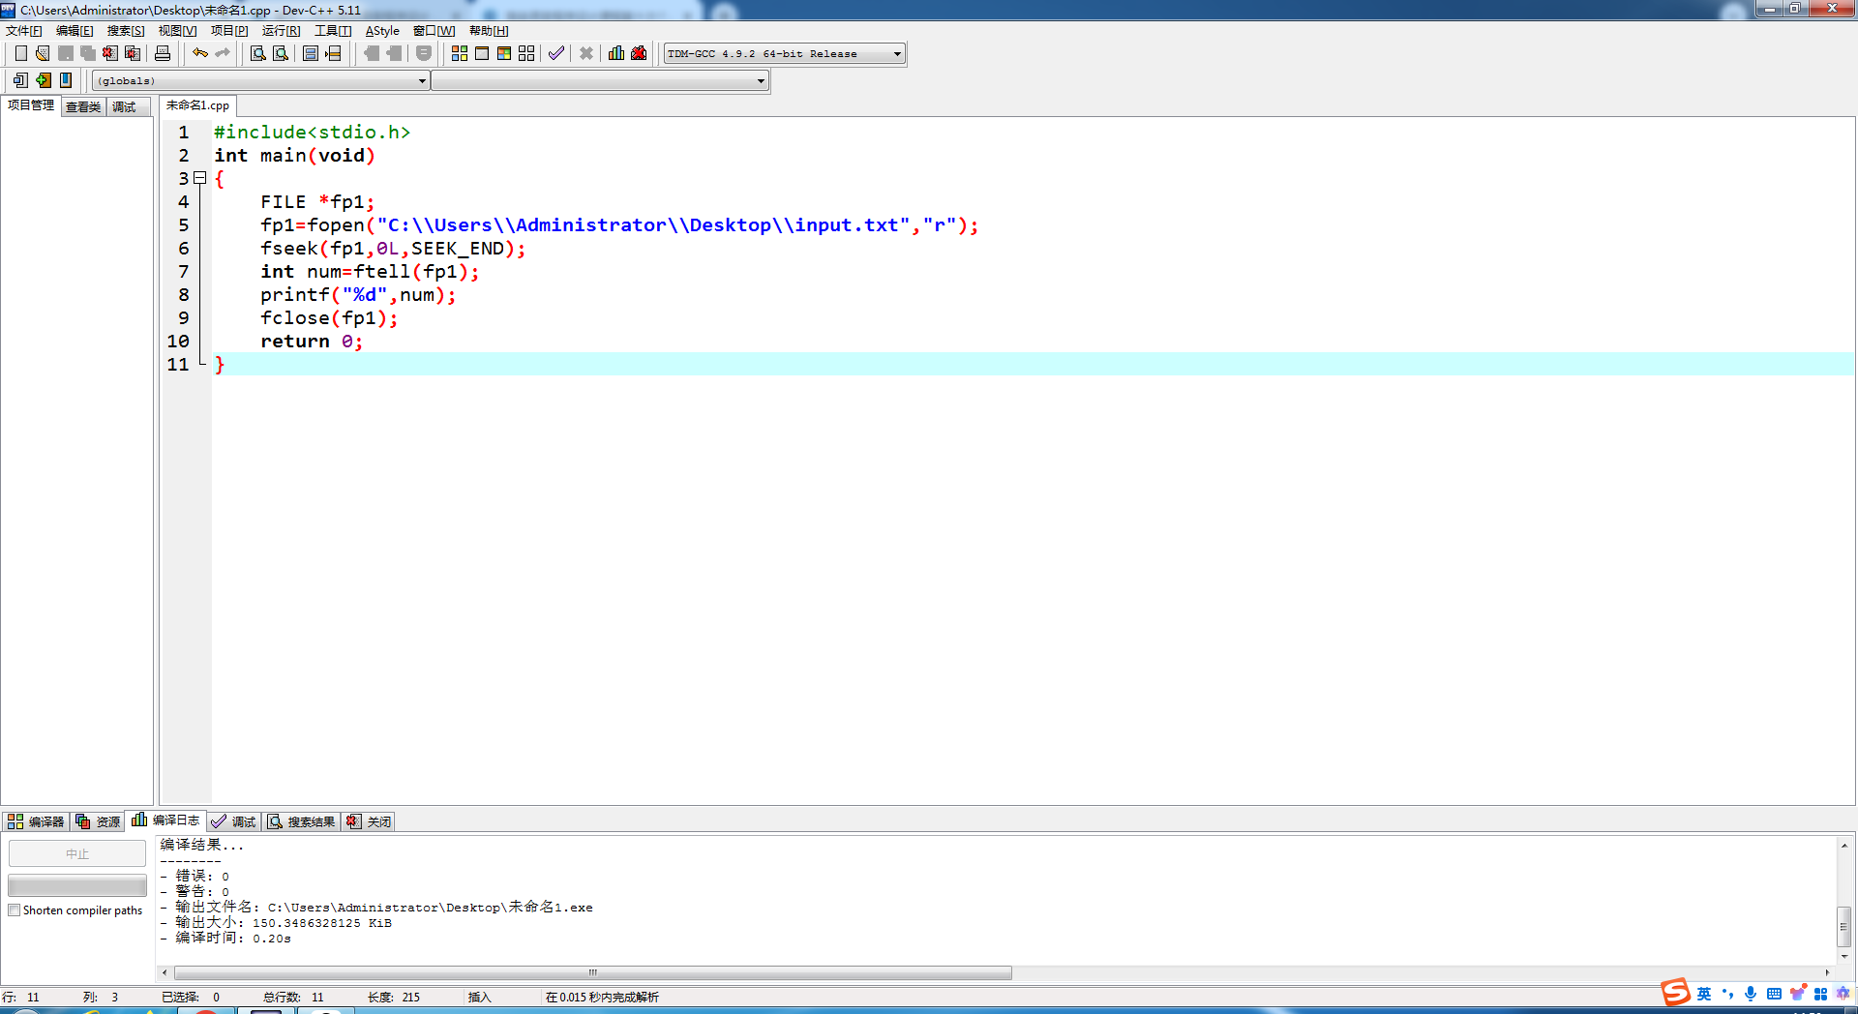Click the compile log scroll-right arrow
1858x1014 pixels.
pos(1827,972)
